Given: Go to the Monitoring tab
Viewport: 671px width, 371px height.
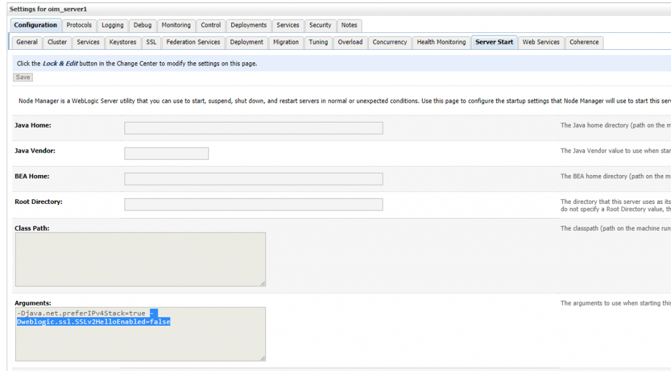Looking at the screenshot, I should (176, 25).
